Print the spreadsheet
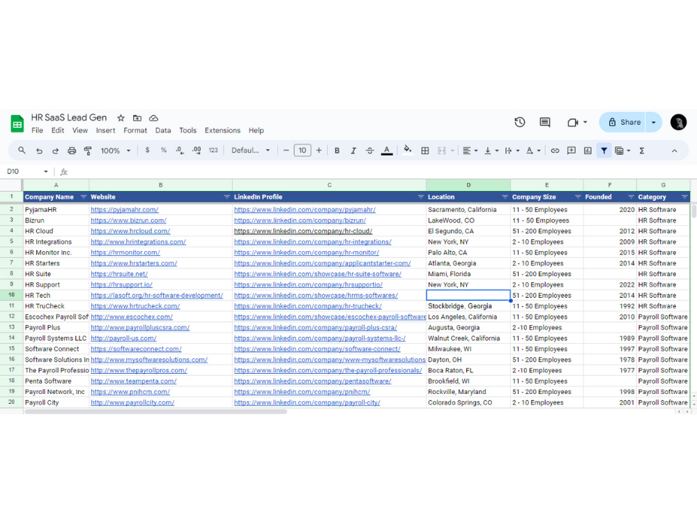The width and height of the screenshot is (697, 523). 72,151
